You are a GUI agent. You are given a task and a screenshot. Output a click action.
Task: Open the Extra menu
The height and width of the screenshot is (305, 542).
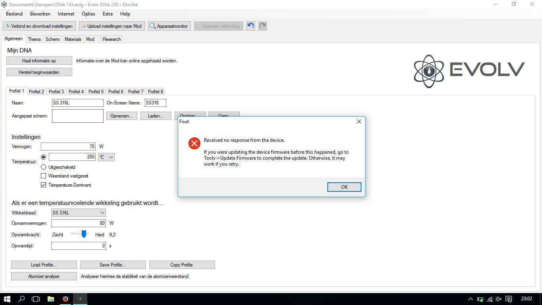pos(108,14)
